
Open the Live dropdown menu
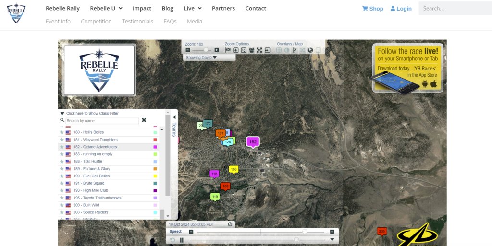point(193,9)
